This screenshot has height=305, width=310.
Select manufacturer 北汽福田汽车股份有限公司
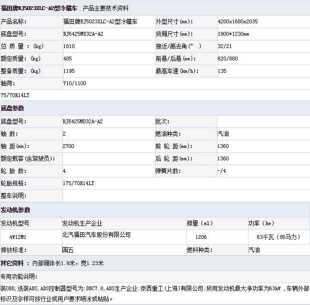[96, 235]
